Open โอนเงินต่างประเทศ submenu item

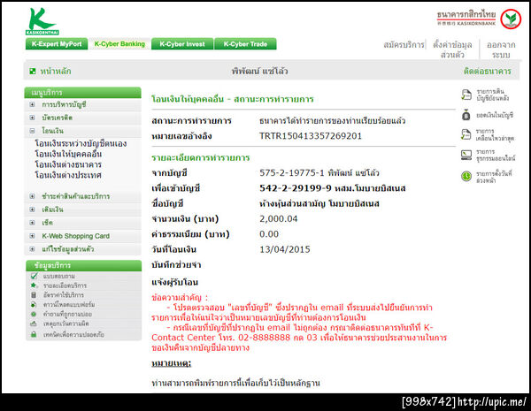68,175
